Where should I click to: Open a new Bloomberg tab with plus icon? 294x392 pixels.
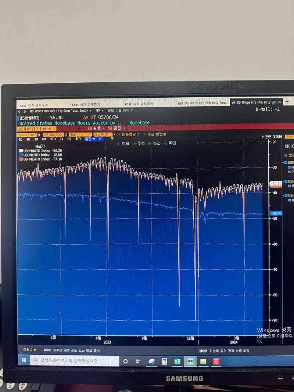(287, 102)
